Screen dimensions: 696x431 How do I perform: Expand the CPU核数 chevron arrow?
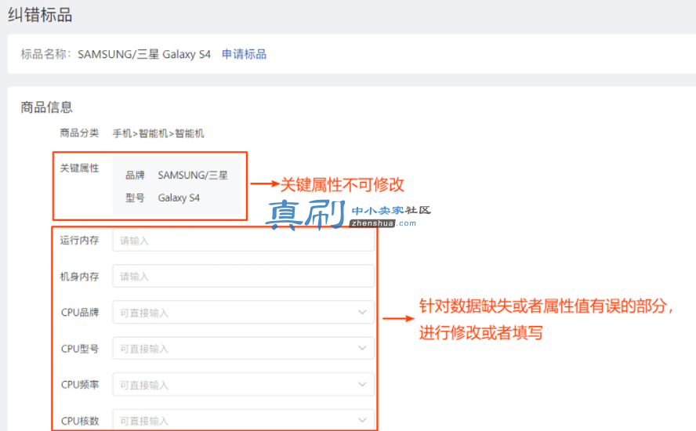[x=362, y=420]
